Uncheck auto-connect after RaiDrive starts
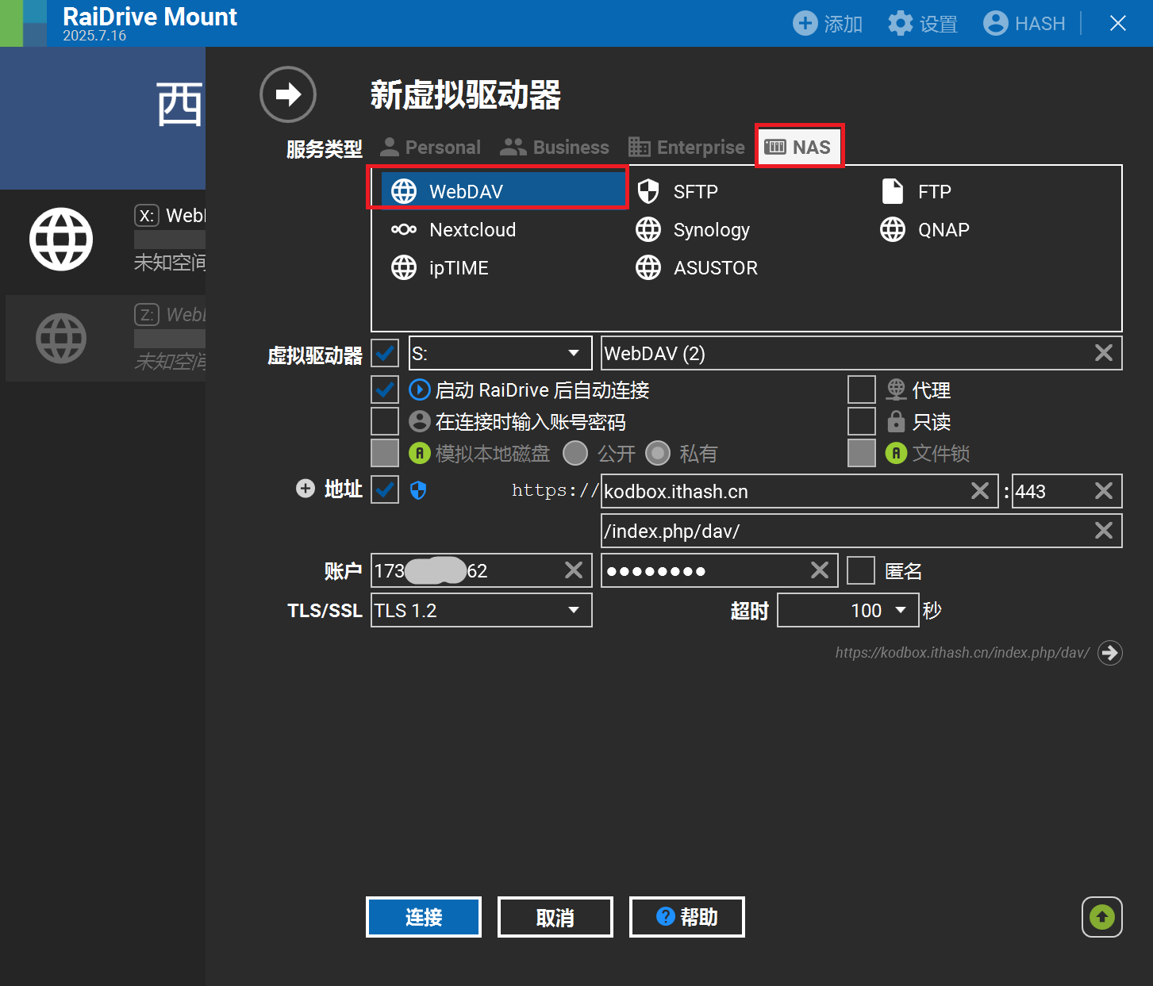Screen dimensions: 1153x986 click(x=384, y=389)
